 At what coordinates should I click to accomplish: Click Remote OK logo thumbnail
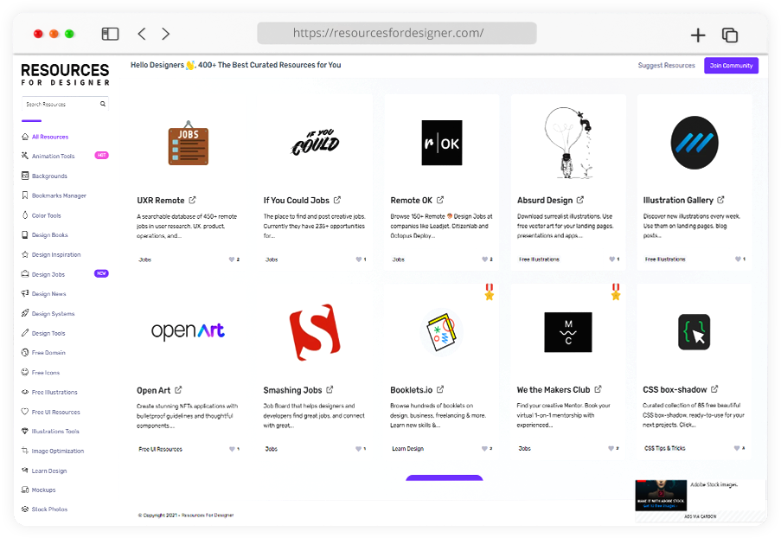pos(442,143)
